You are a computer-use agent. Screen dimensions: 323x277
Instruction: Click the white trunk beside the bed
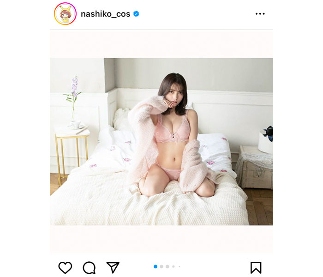(x=256, y=167)
